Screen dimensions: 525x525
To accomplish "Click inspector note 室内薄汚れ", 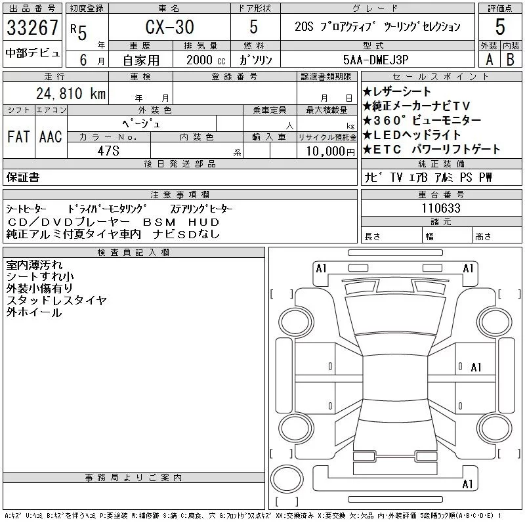I will coord(34,265).
